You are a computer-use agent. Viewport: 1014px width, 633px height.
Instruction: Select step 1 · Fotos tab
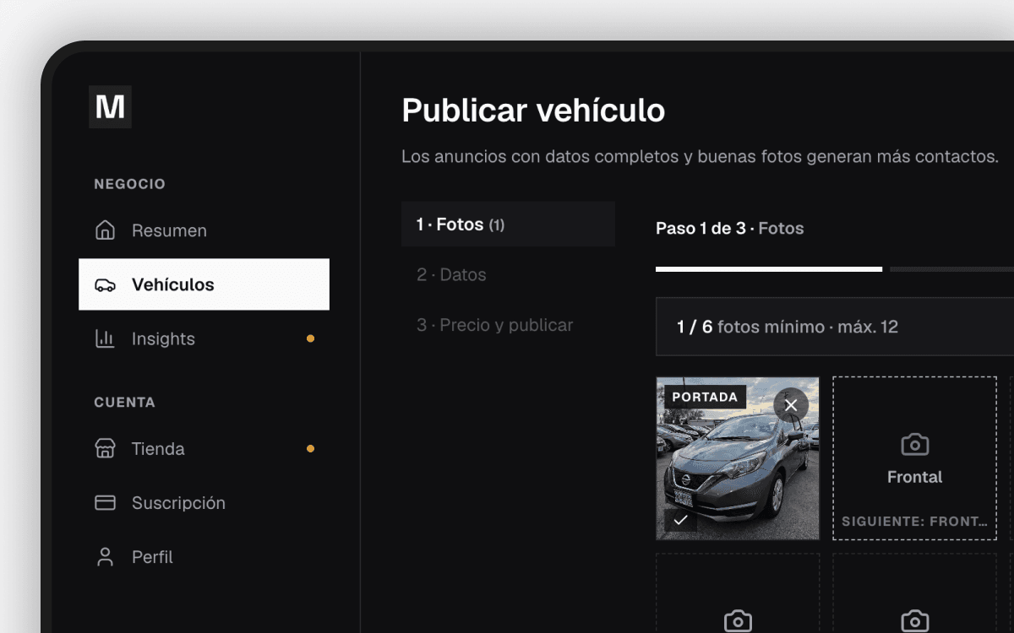pos(508,225)
